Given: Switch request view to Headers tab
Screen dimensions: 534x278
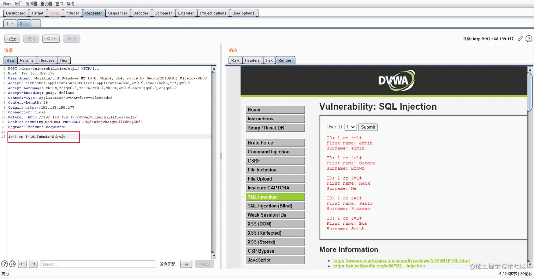Looking at the screenshot, I should [x=47, y=60].
